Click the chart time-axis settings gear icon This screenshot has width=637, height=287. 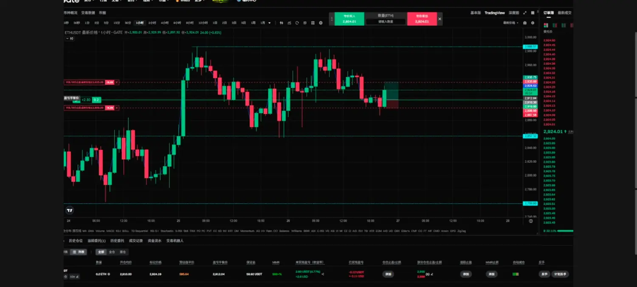pyautogui.click(x=531, y=221)
